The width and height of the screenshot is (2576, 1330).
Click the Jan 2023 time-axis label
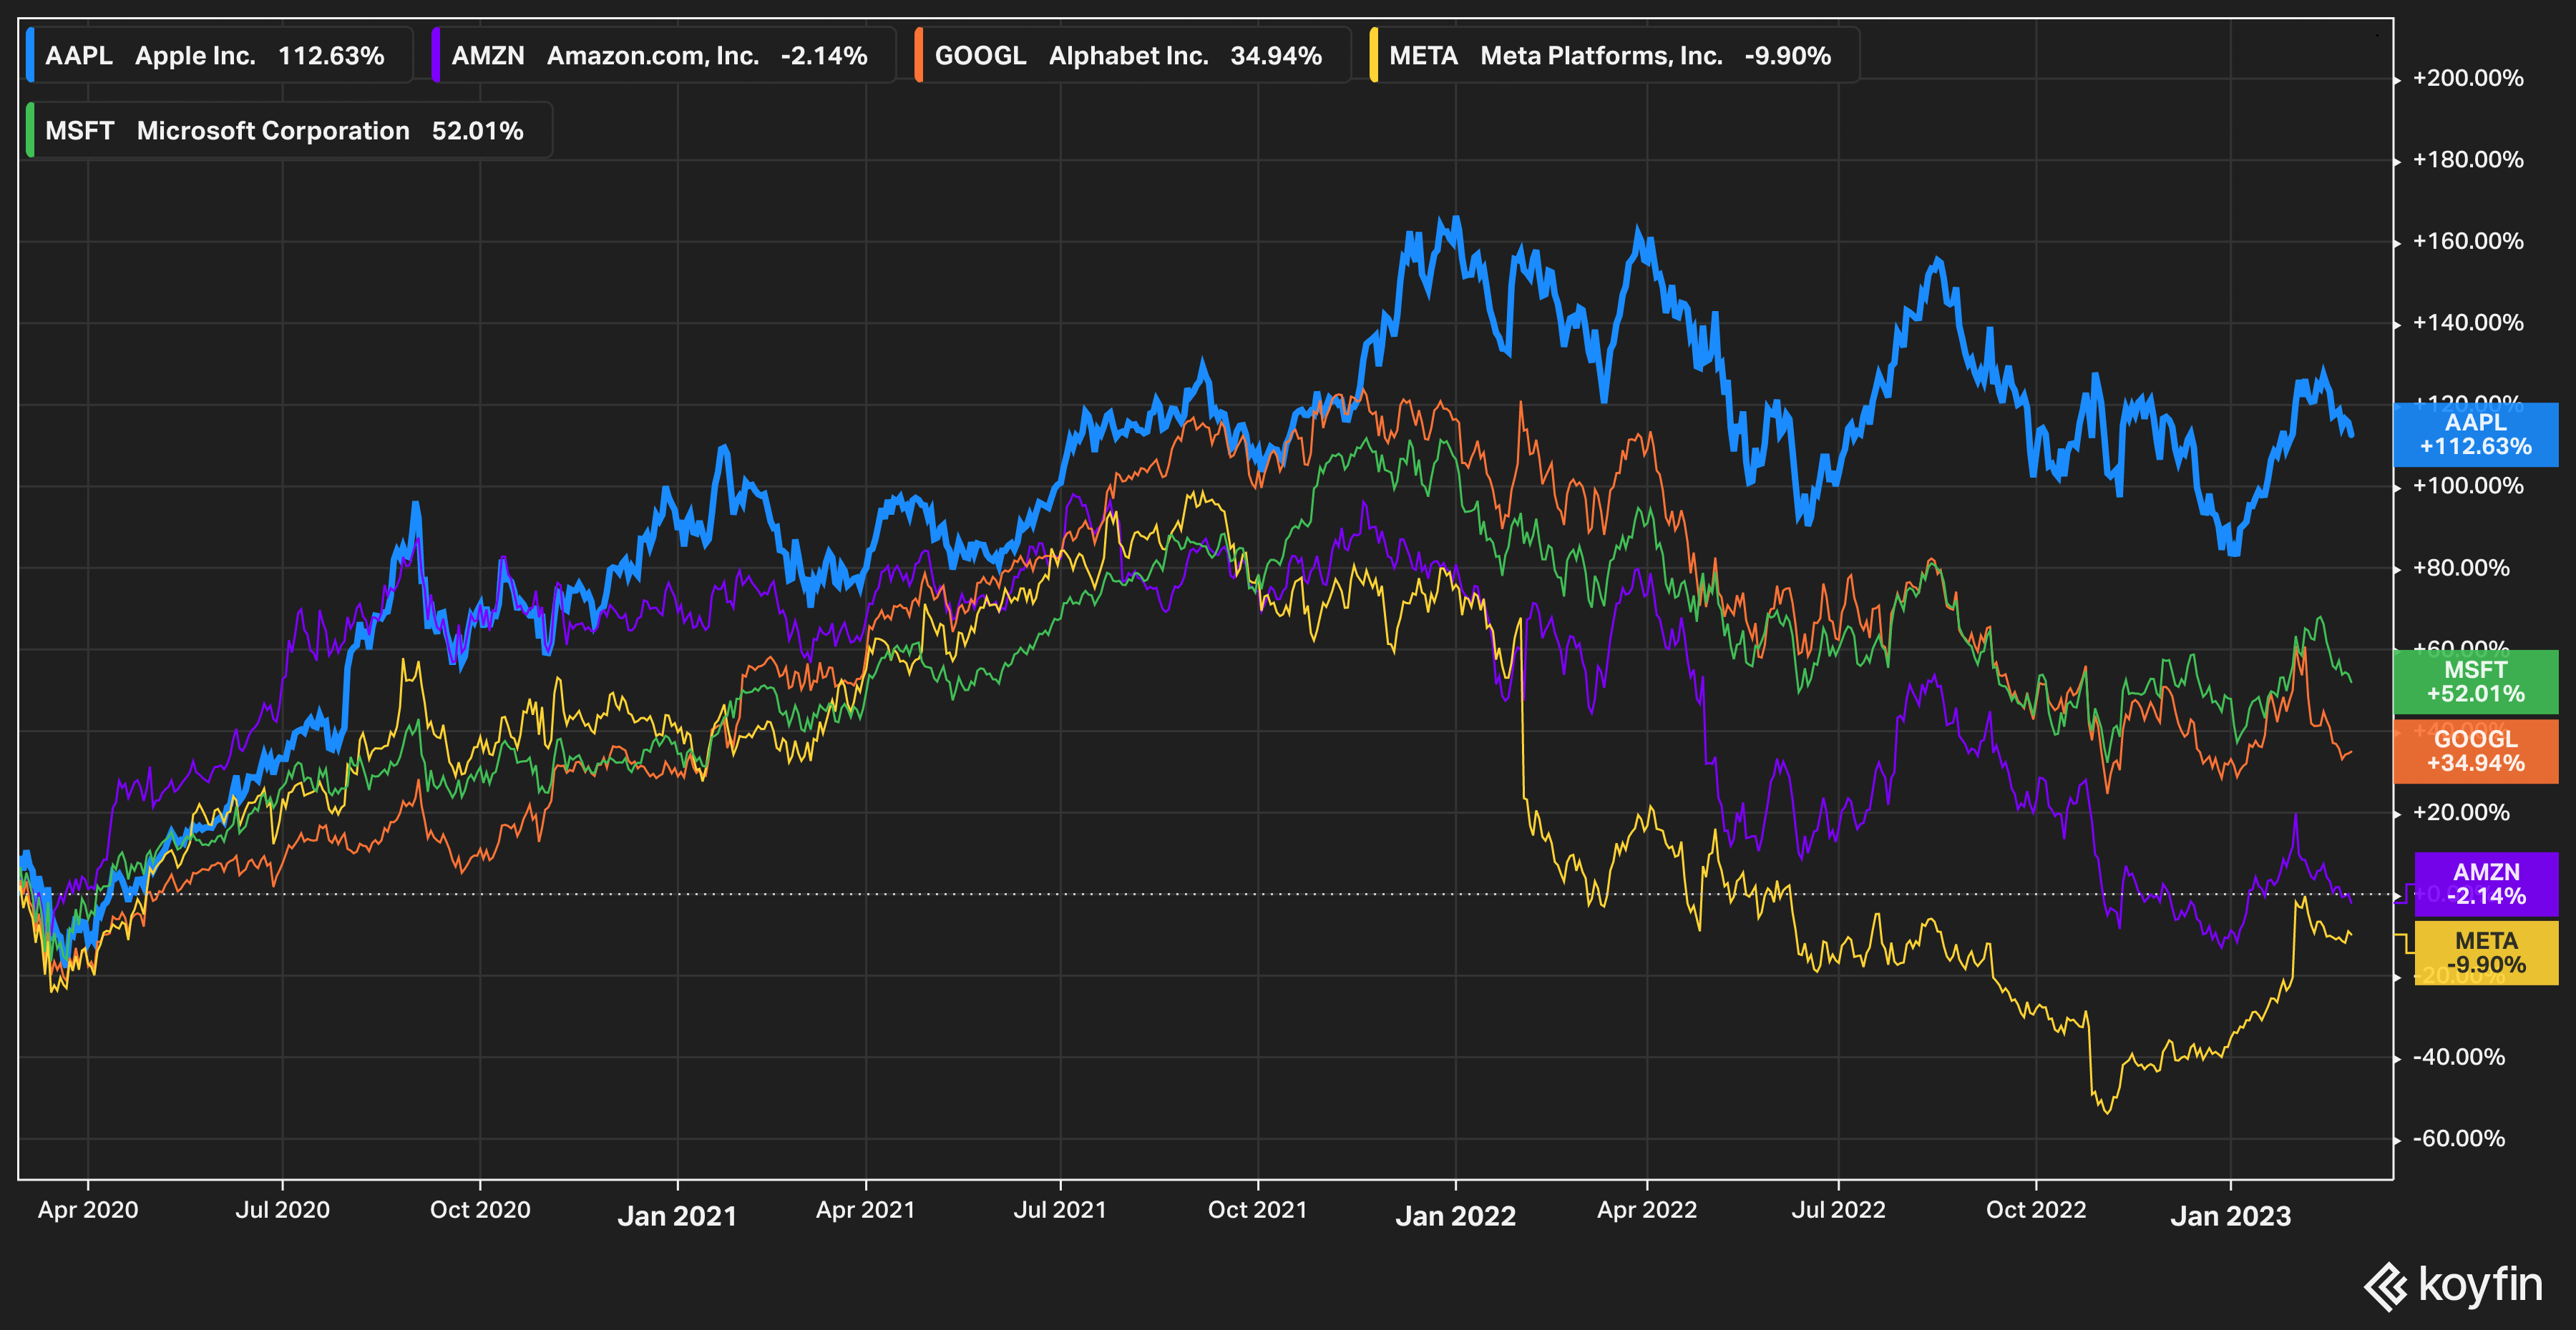2231,1216
